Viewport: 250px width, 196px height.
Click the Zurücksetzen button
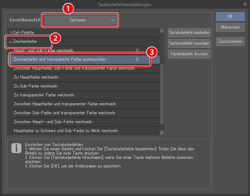pyautogui.click(x=230, y=41)
